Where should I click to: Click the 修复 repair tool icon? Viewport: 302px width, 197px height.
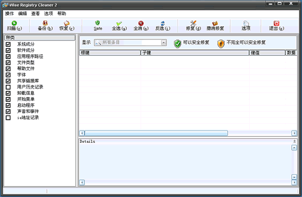coord(193,26)
